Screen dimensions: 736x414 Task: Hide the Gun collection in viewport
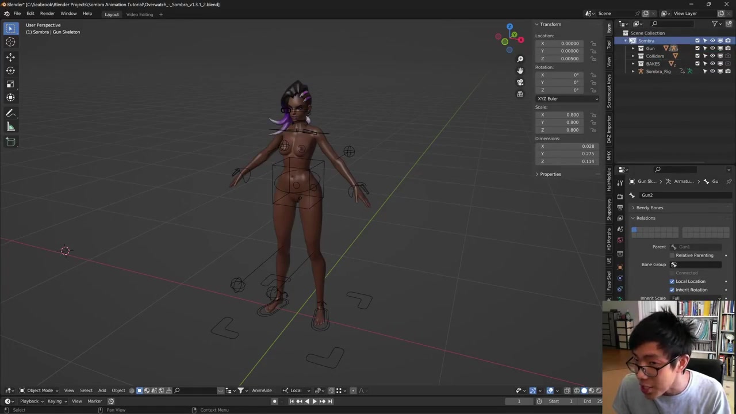click(x=712, y=48)
